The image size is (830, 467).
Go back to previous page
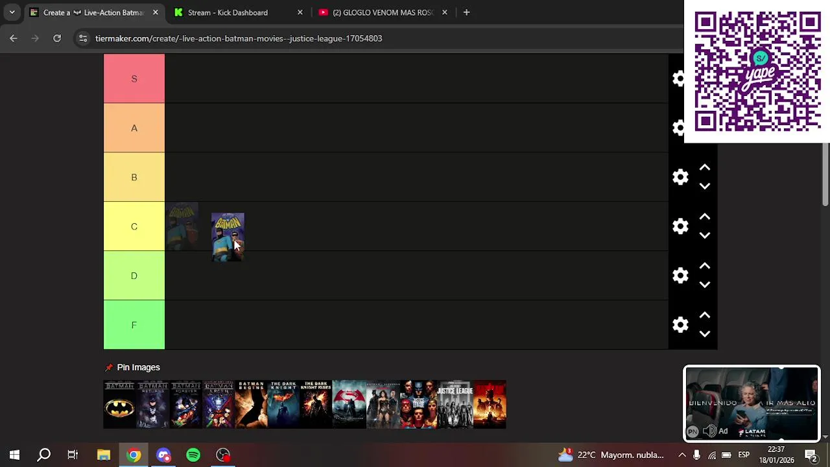tap(14, 38)
